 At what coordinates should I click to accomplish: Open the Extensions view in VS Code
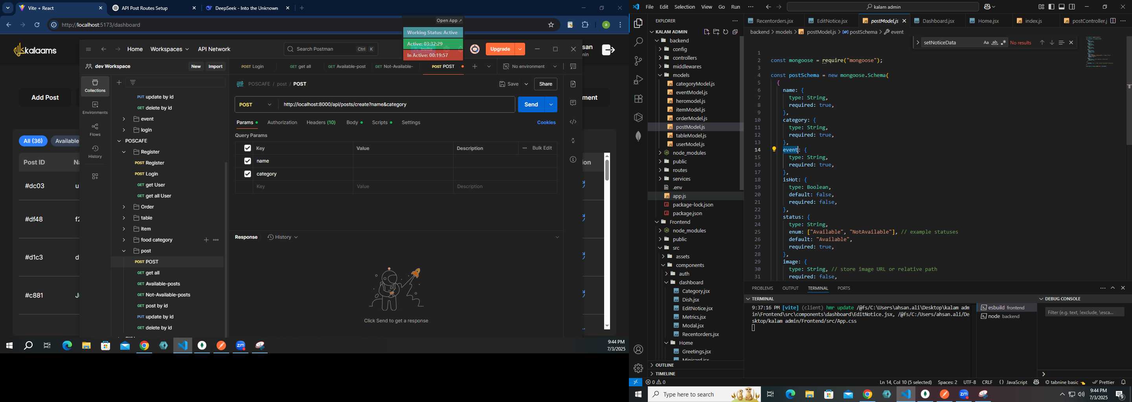(x=638, y=99)
